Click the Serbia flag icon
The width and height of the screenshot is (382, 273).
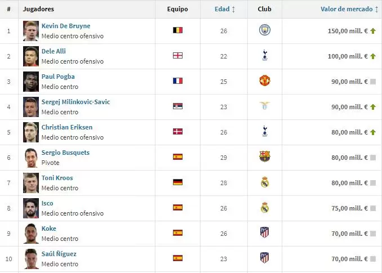(x=177, y=106)
